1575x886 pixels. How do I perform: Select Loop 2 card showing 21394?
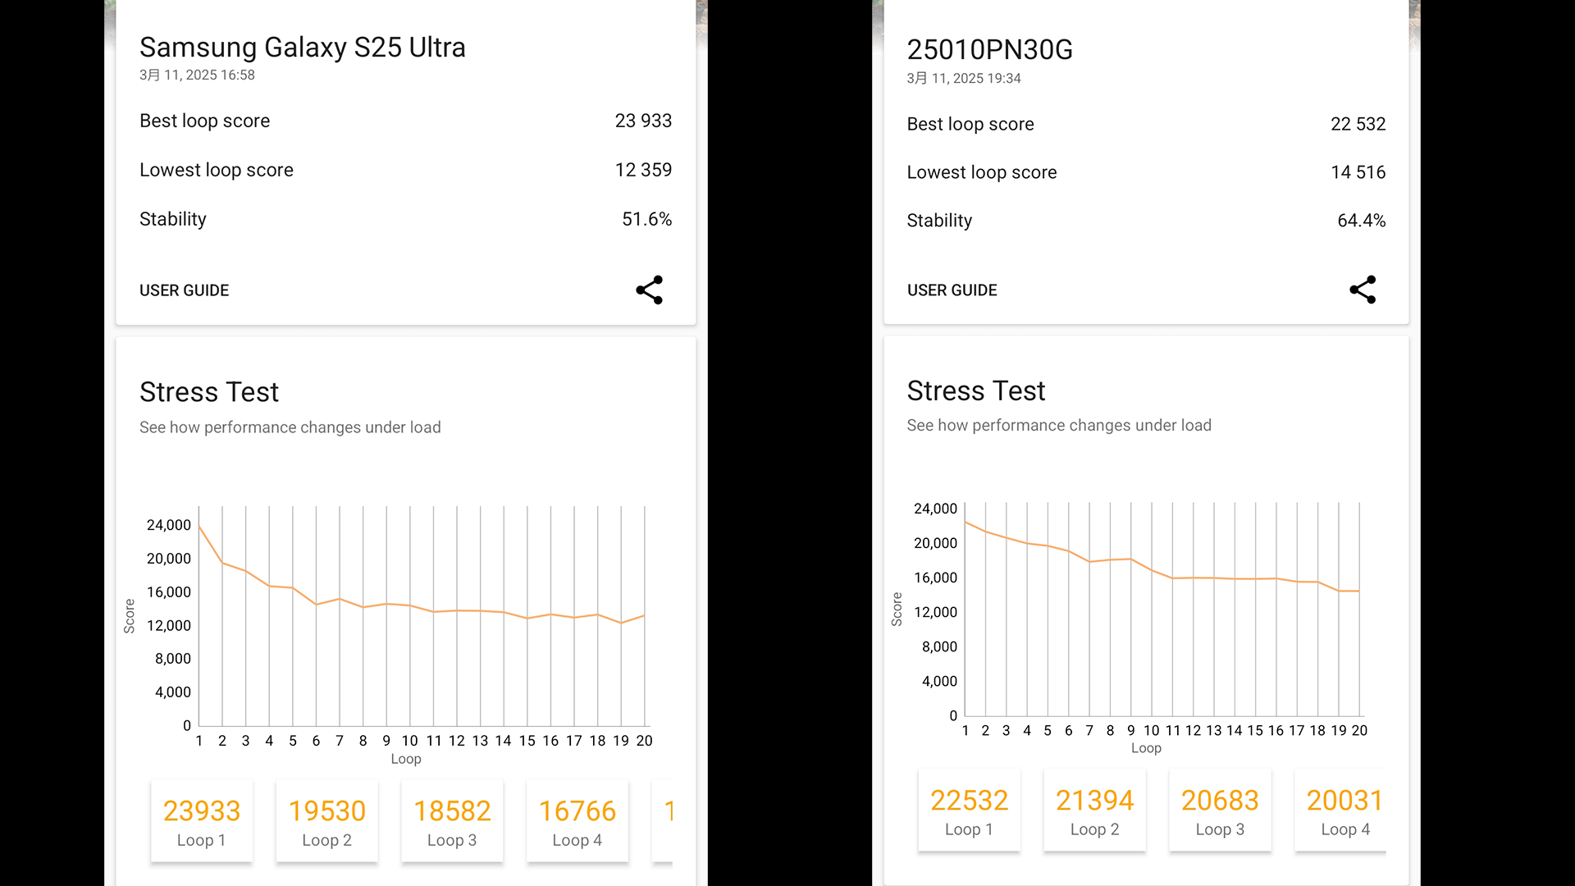1094,811
